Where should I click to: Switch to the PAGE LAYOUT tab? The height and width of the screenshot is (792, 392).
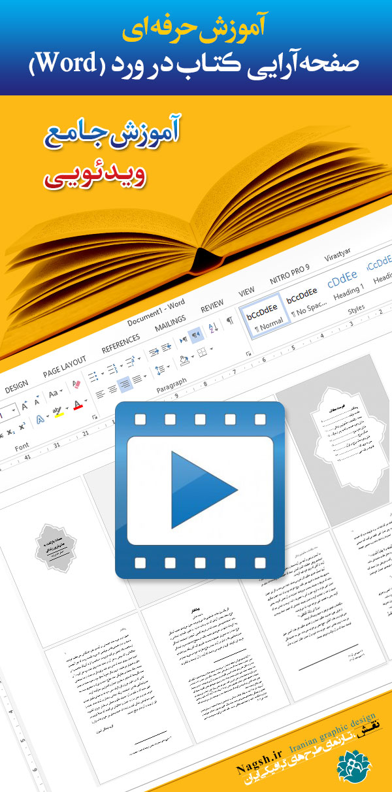[65, 366]
